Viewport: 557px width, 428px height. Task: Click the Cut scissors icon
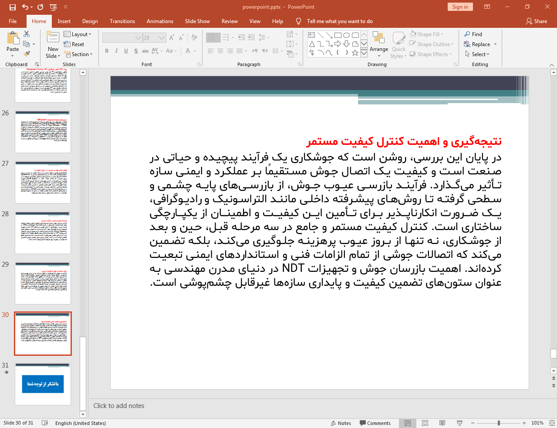(27, 33)
